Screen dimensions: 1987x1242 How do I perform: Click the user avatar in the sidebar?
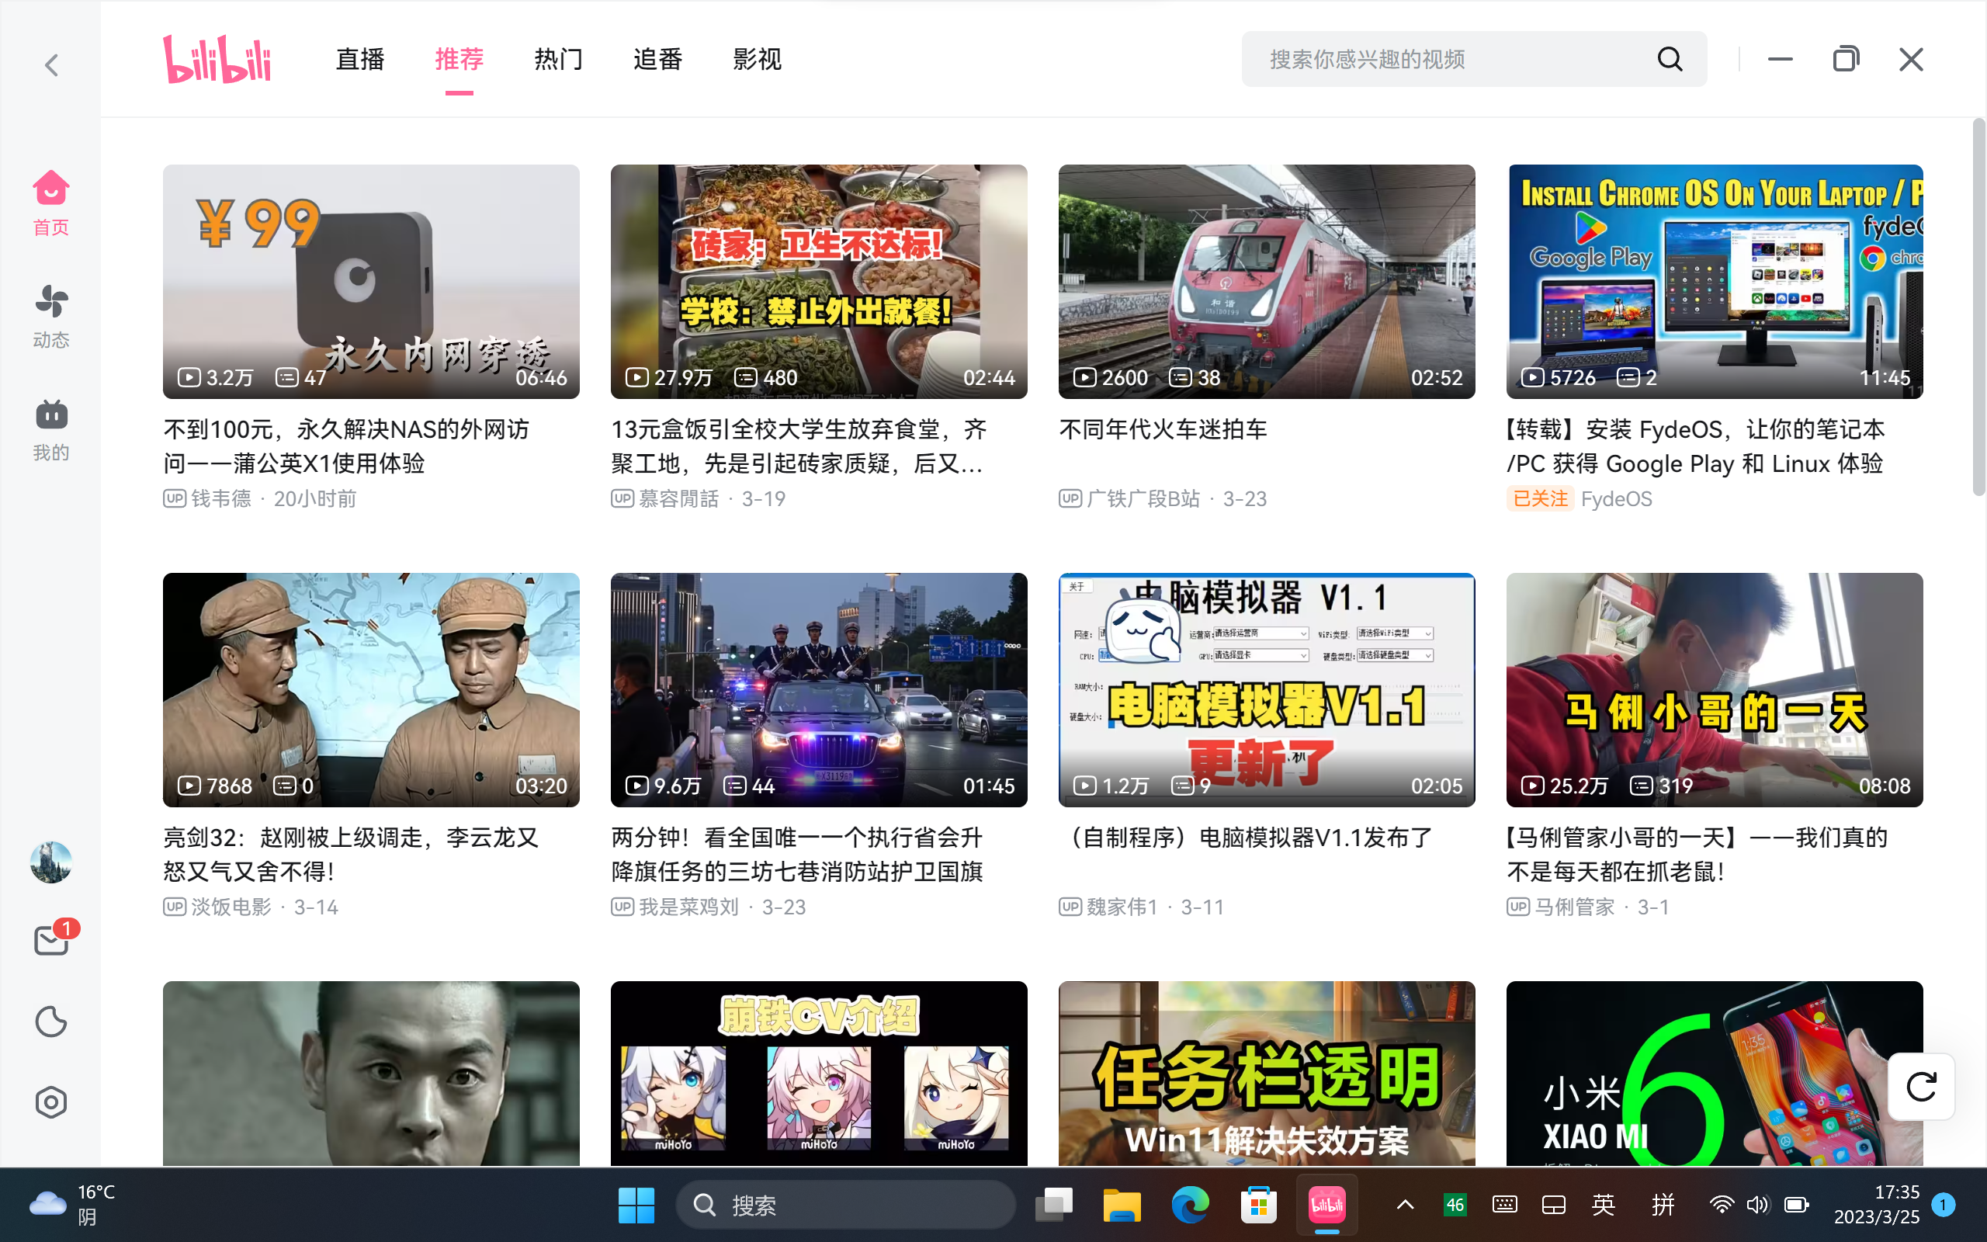pyautogui.click(x=51, y=862)
